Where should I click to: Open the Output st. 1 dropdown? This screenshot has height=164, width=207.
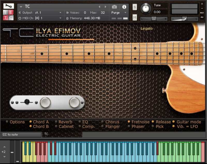[x=60, y=13]
